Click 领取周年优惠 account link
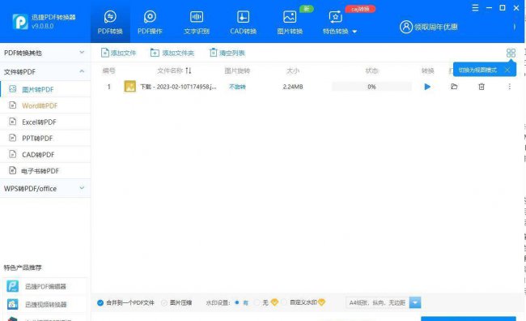Image resolution: width=526 pixels, height=321 pixels. click(x=429, y=27)
